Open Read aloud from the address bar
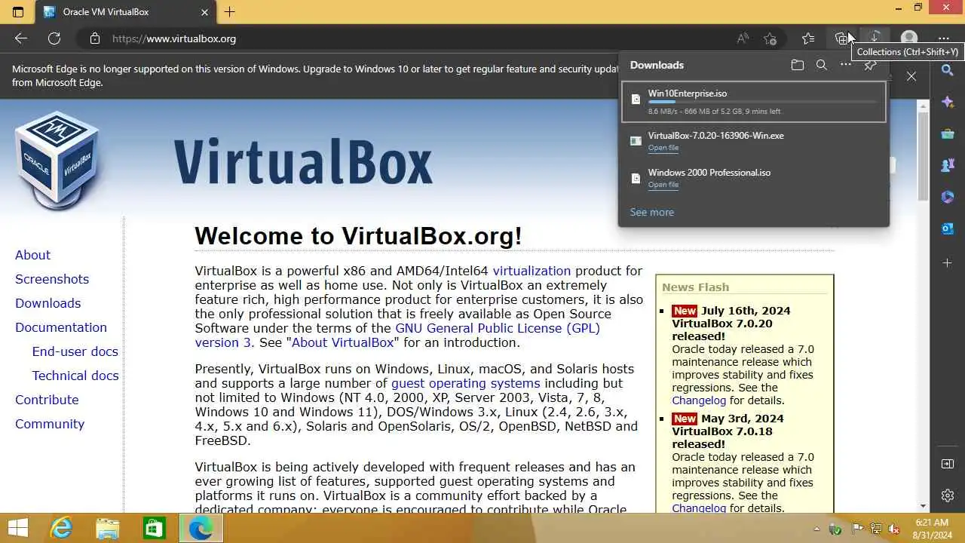The width and height of the screenshot is (965, 543). (x=743, y=38)
